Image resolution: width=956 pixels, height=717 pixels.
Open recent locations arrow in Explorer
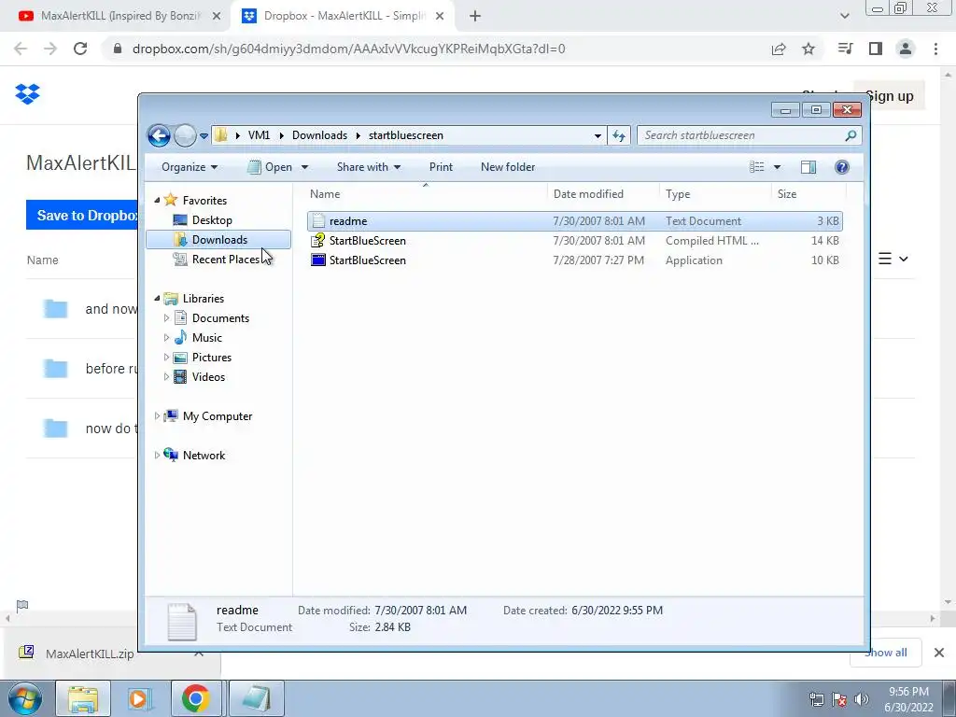click(204, 136)
